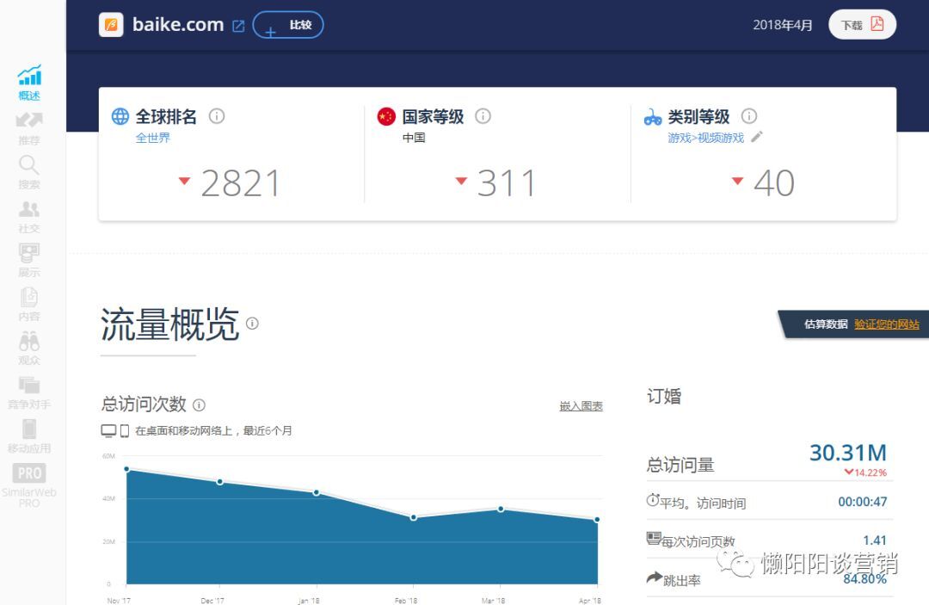The height and width of the screenshot is (605, 929).
Task: Click the pages icon beside 每次访问页数
Action: tap(654, 538)
